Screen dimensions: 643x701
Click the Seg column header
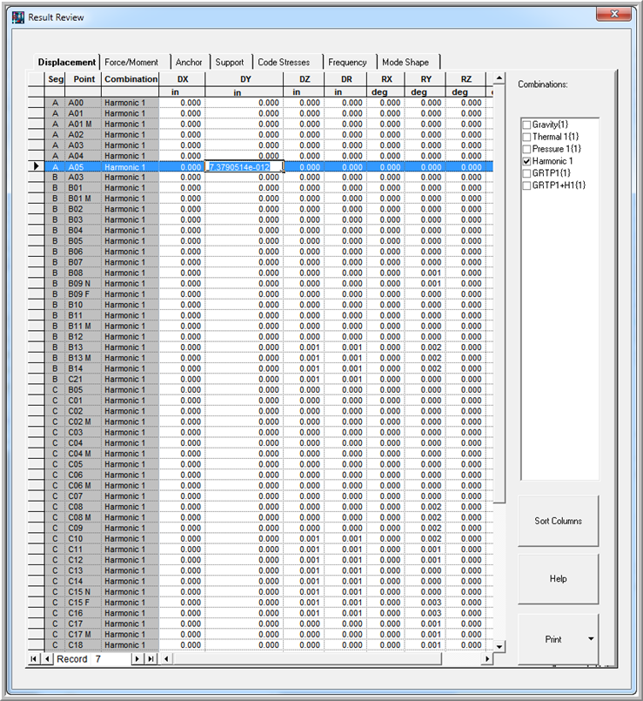[x=56, y=79]
